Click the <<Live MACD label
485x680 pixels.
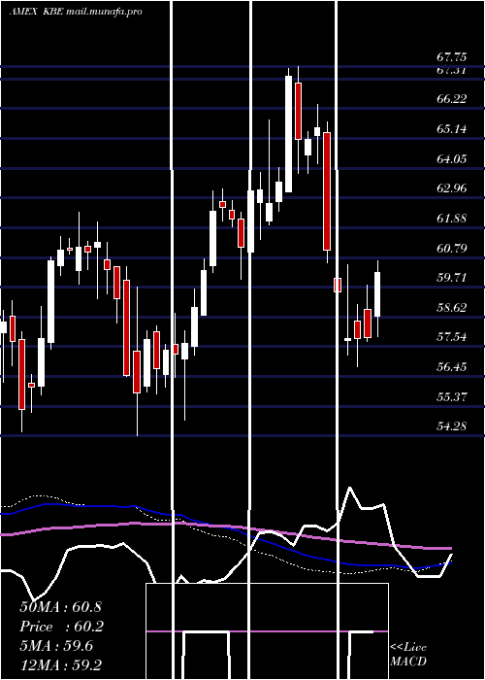(x=408, y=654)
